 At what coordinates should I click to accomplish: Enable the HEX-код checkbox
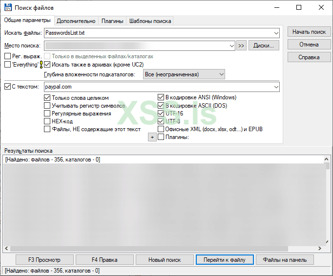tap(47, 121)
